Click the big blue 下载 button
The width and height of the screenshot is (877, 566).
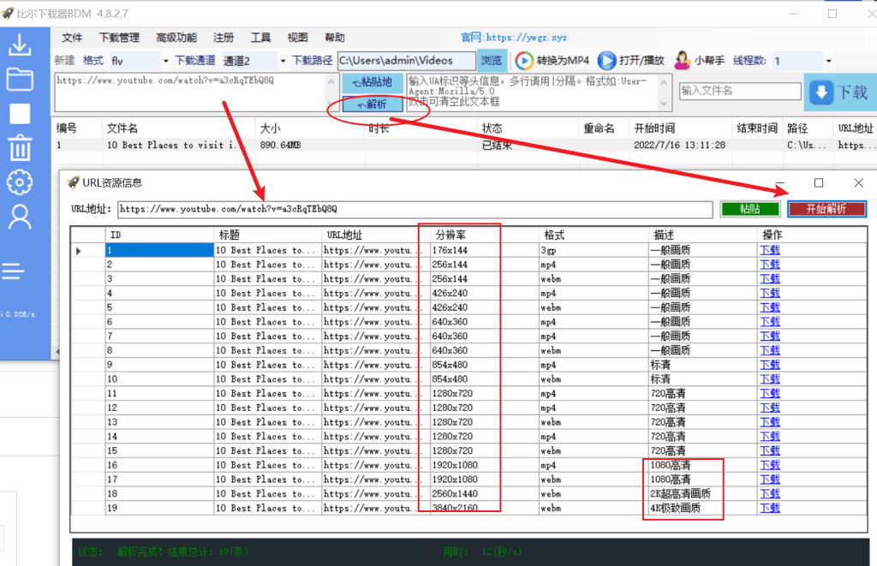pos(840,92)
